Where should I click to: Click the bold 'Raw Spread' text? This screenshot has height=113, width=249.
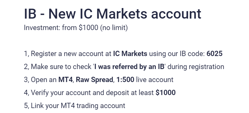[x=94, y=80]
